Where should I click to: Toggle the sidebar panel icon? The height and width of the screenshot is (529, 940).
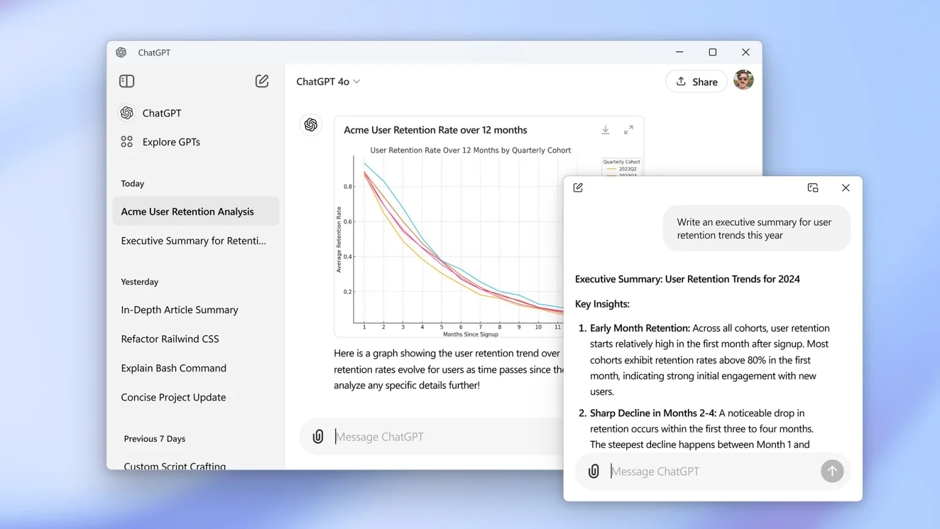click(x=127, y=81)
